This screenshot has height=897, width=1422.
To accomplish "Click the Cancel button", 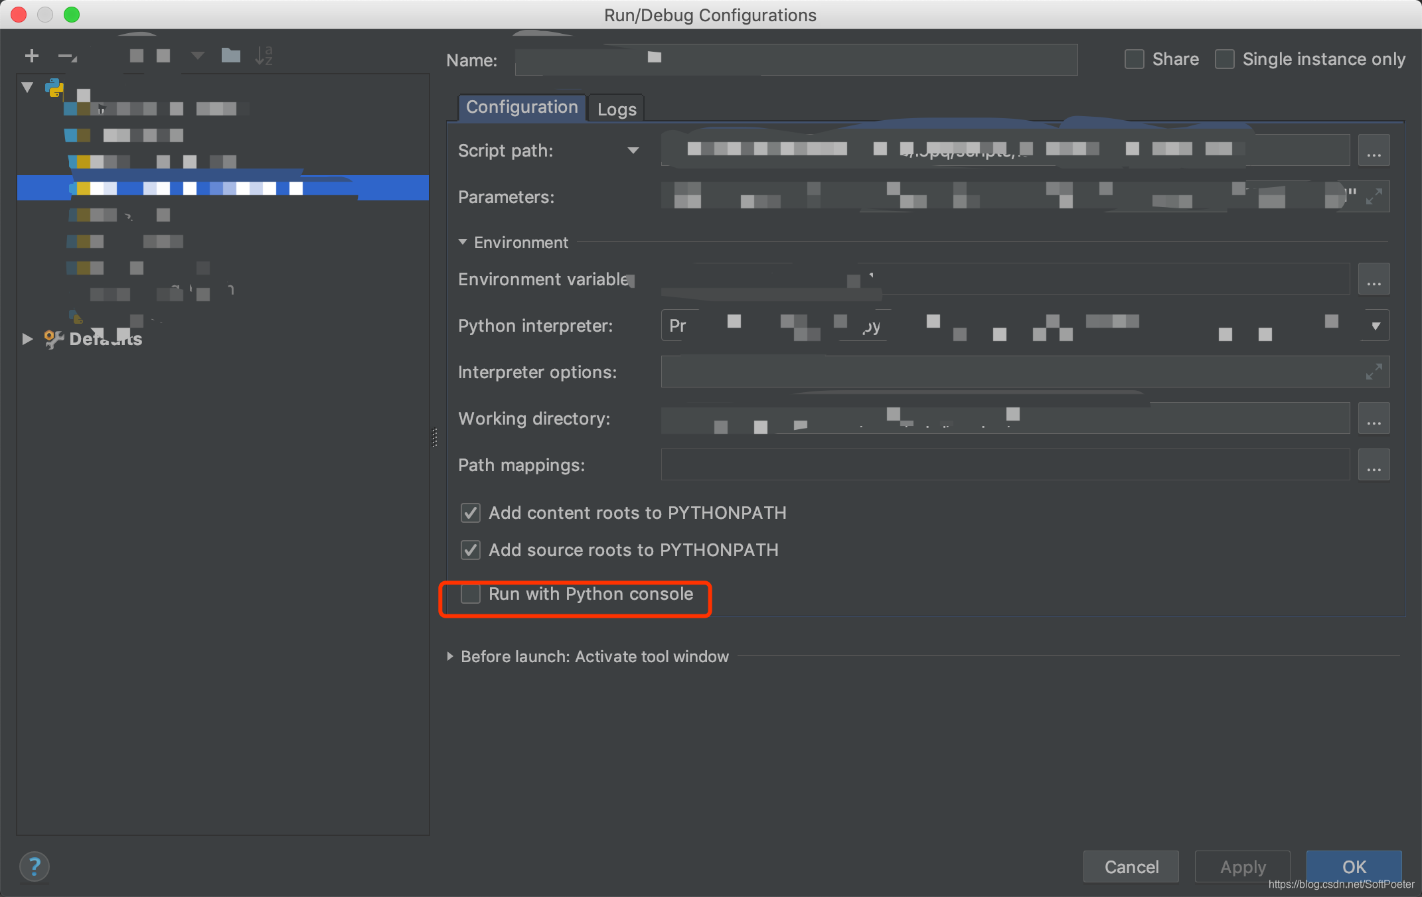I will tap(1131, 866).
